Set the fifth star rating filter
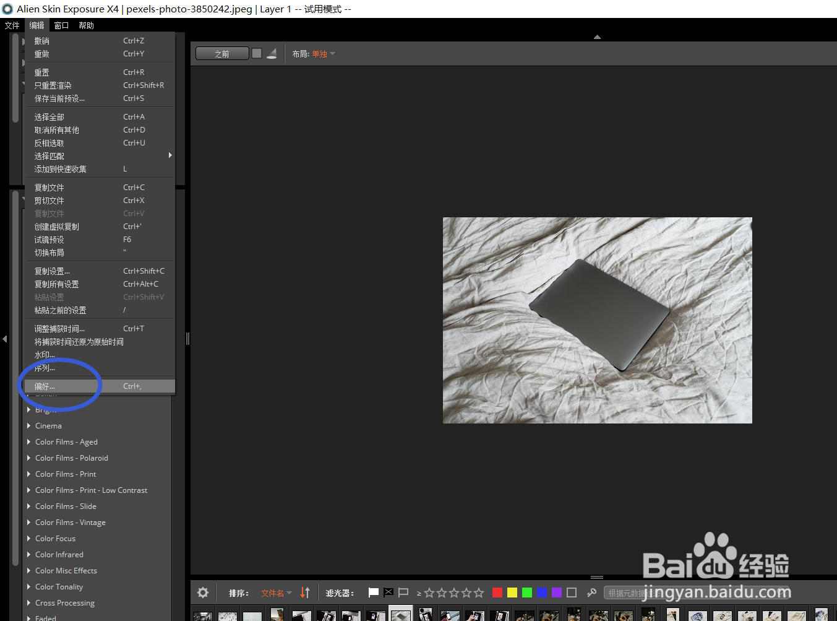The width and height of the screenshot is (837, 621). click(x=479, y=593)
